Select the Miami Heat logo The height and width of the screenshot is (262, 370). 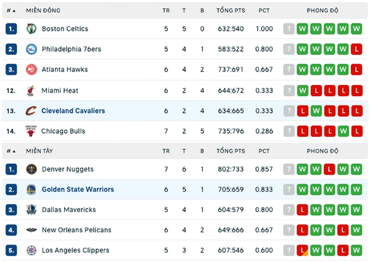(x=31, y=91)
